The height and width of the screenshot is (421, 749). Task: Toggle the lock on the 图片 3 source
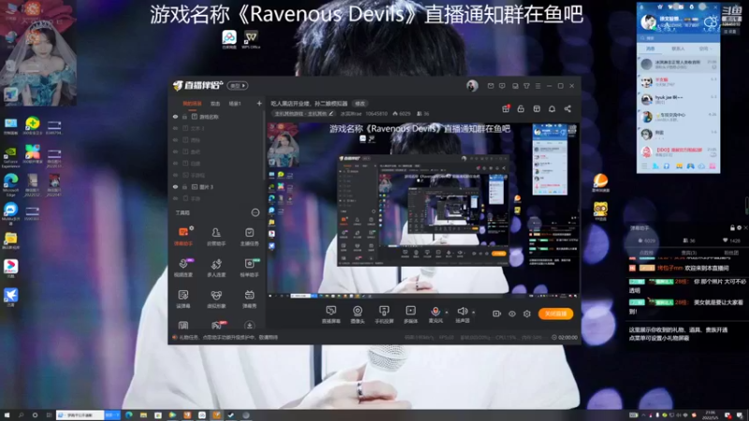click(184, 186)
